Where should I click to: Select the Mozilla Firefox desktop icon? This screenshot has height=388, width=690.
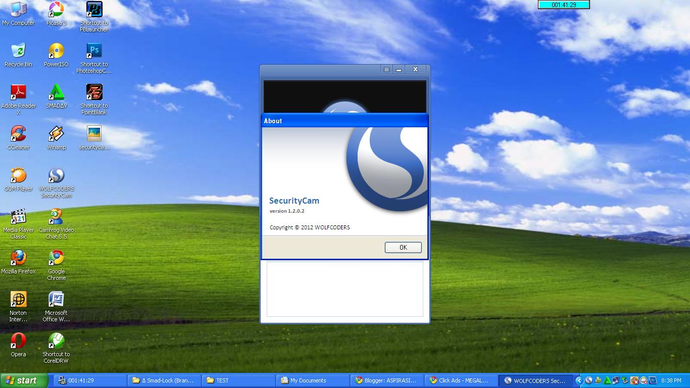tap(18, 262)
